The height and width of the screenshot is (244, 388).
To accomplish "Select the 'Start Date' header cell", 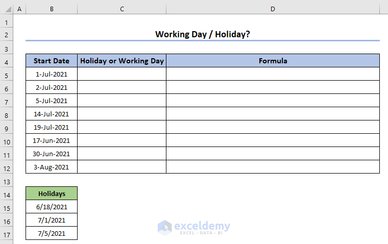I will tap(52, 61).
